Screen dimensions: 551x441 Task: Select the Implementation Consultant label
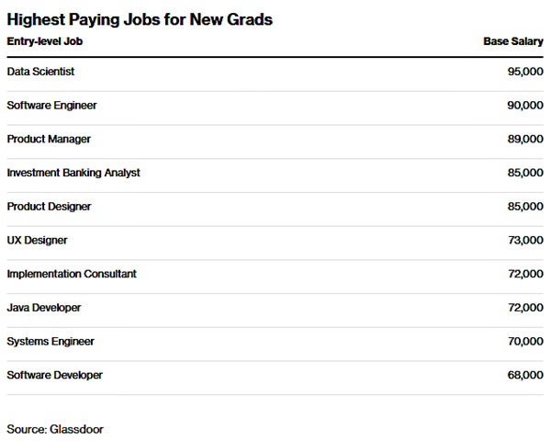click(71, 274)
